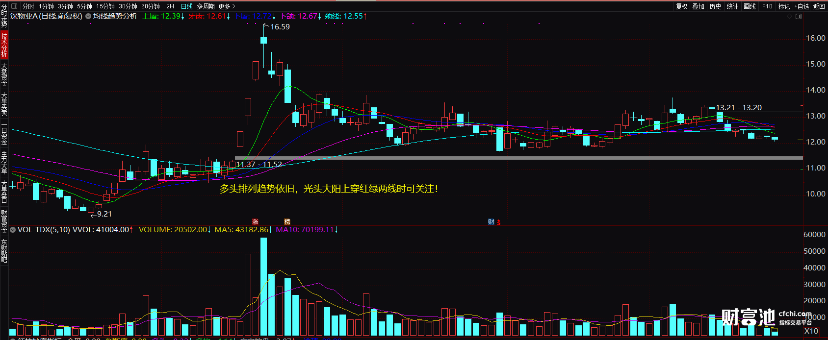Click the stock title 深物业A(日线.前复权)
This screenshot has width=828, height=340.
point(46,16)
